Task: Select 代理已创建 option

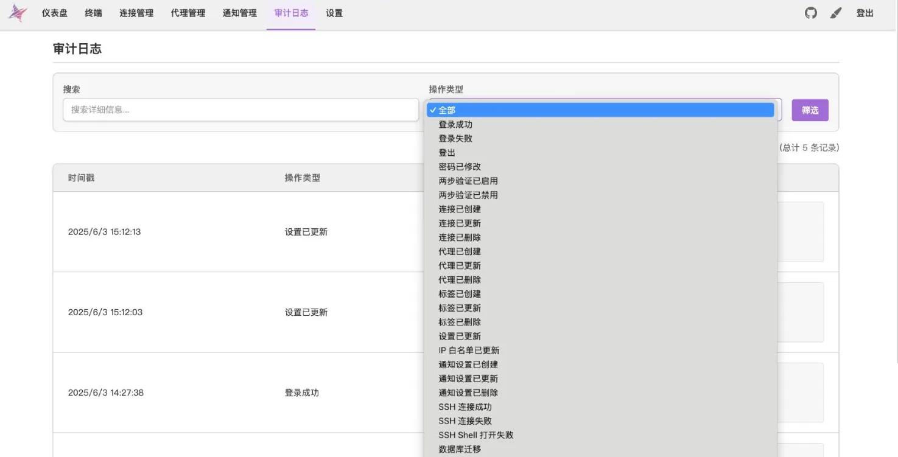Action: coord(600,251)
